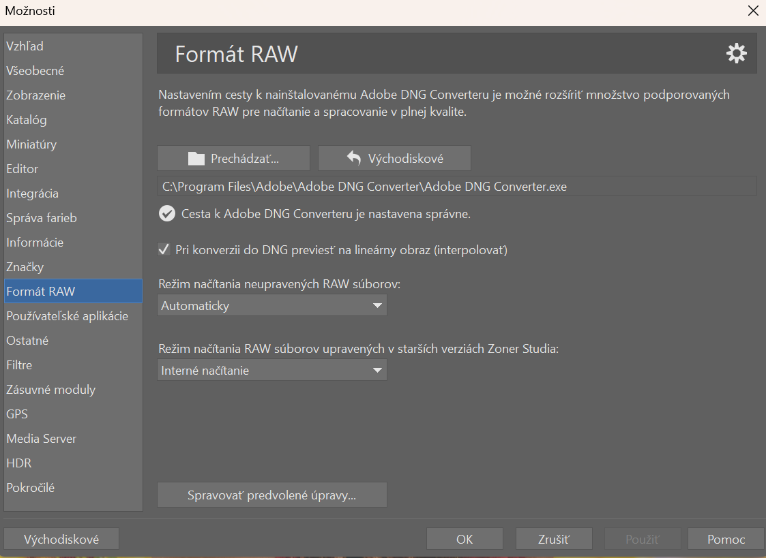Open Filtre settings page
The height and width of the screenshot is (558, 766).
[73, 365]
